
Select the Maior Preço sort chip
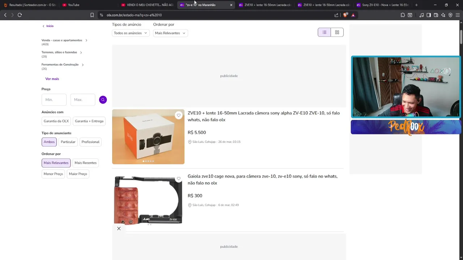coord(78,174)
